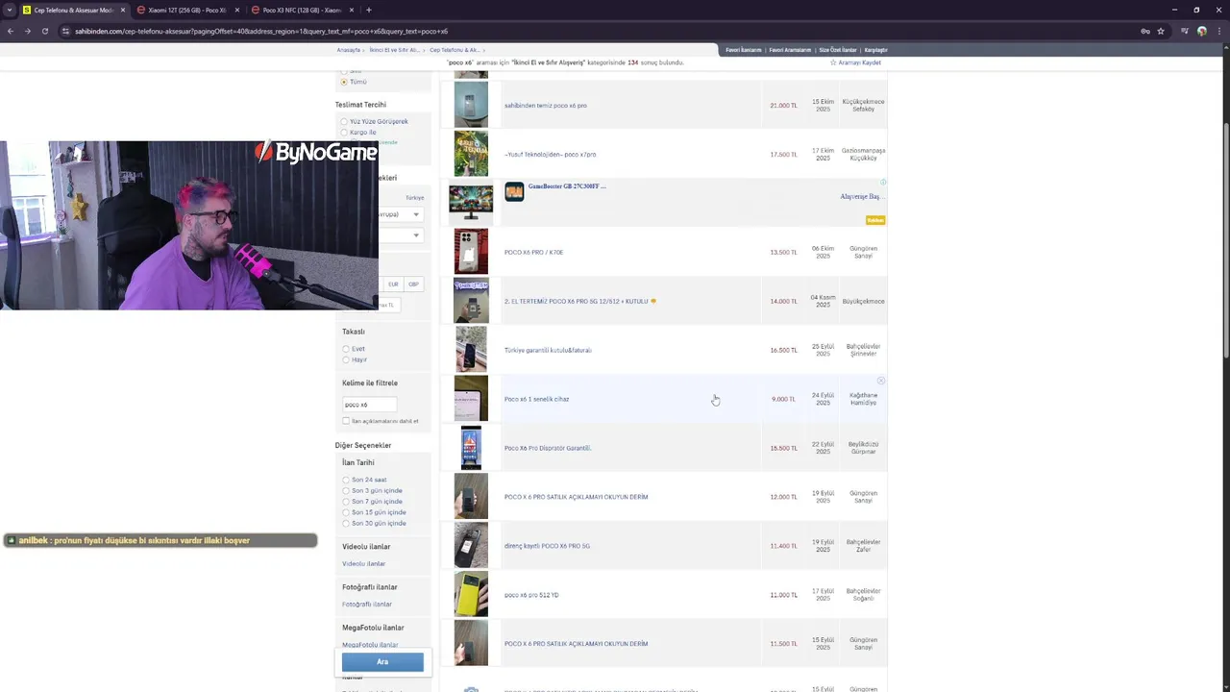Choose the GBP currency button
The width and height of the screenshot is (1230, 692).
coord(413,284)
